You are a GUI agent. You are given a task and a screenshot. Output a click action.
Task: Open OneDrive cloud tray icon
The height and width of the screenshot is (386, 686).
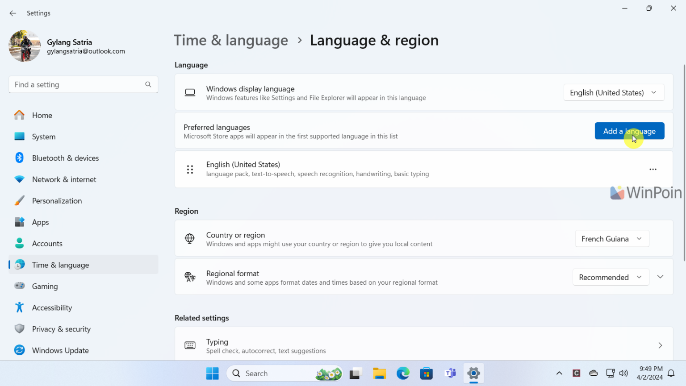pos(594,373)
